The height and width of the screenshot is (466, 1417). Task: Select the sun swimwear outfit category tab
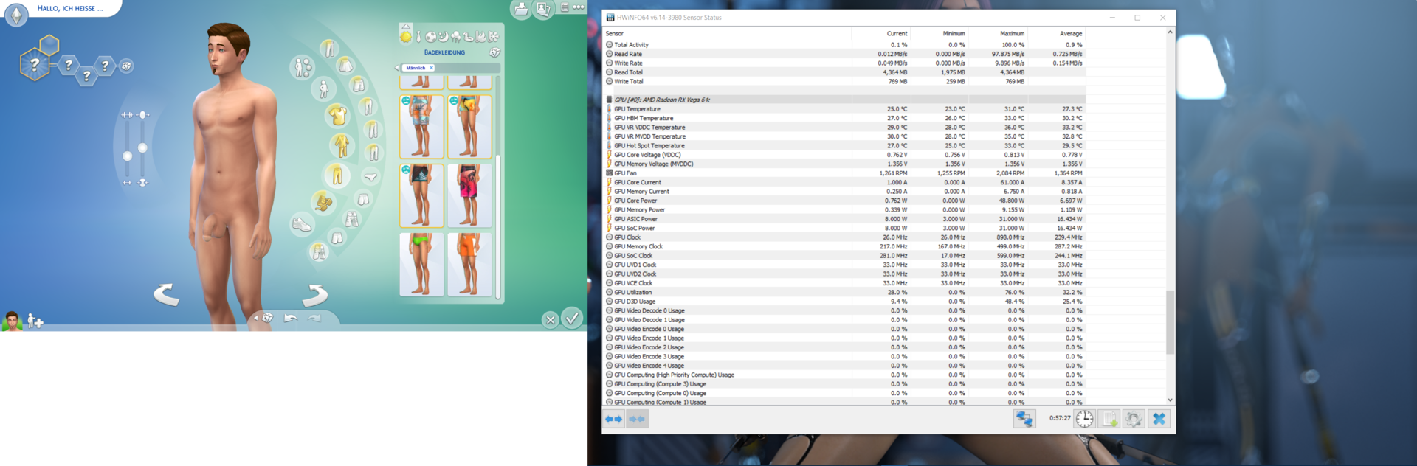point(406,36)
